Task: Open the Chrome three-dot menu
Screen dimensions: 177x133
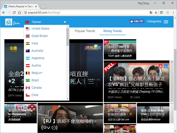Action: [173, 13]
